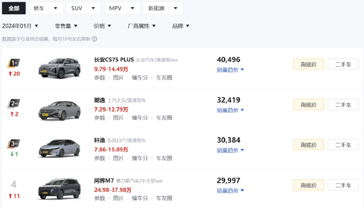Open the 厂商属性 filter dropdown

pyautogui.click(x=141, y=26)
